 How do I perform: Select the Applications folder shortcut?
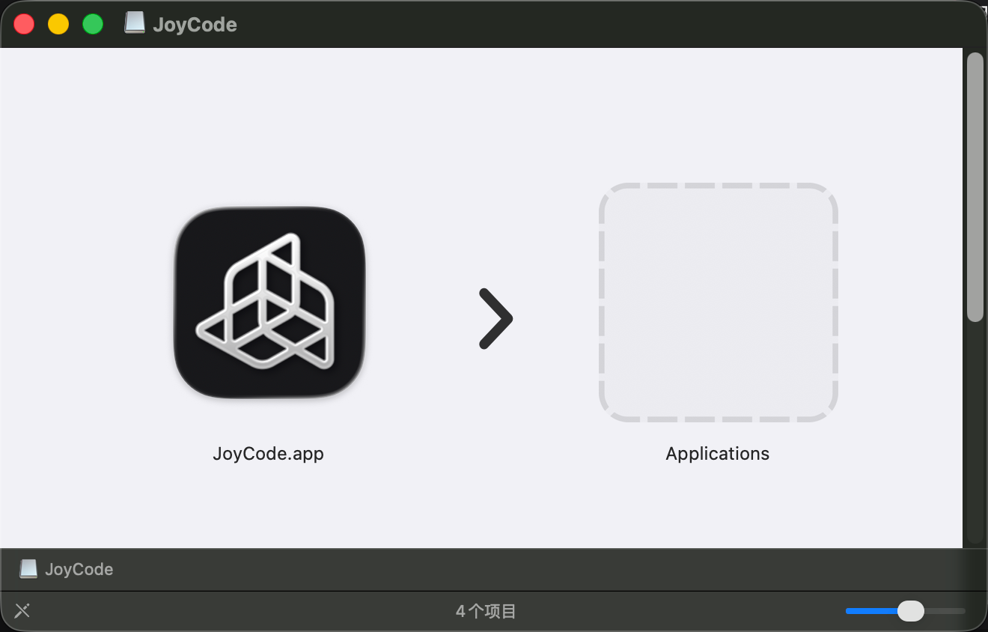(718, 303)
